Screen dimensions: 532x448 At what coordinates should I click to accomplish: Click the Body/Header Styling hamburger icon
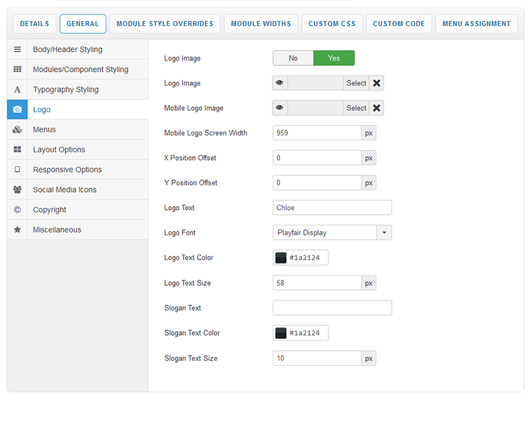[17, 50]
